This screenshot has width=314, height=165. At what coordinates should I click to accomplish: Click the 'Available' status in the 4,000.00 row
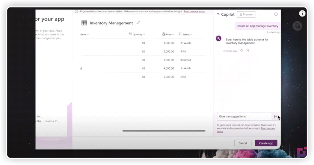click(x=186, y=68)
